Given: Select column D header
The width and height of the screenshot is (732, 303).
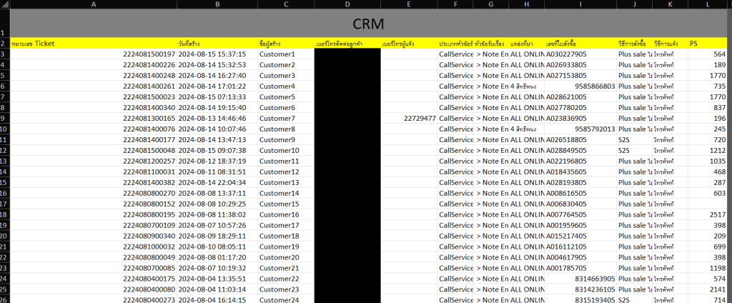Looking at the screenshot, I should pos(347,4).
